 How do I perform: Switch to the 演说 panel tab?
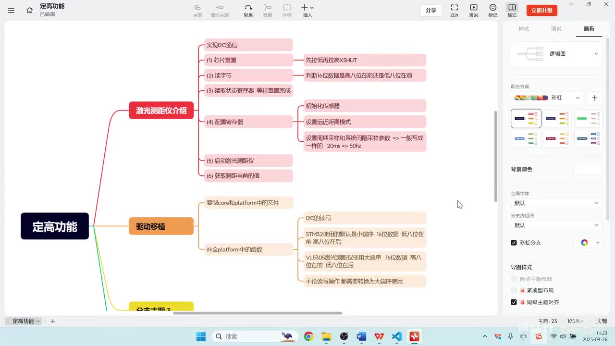coord(556,29)
